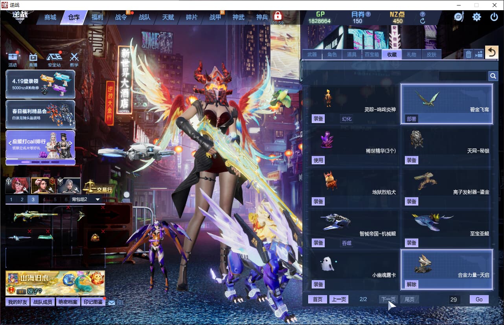Screen dimensions: 504x325
Task: Open the mail envelope icon
Action: click(x=112, y=302)
